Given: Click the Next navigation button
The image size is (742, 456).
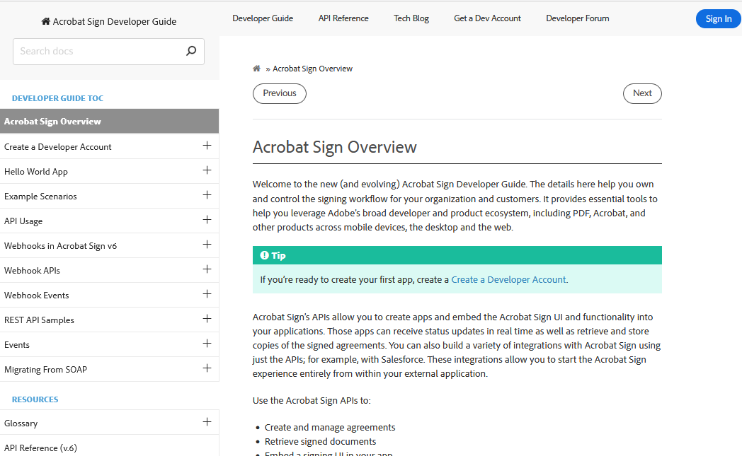Looking at the screenshot, I should [x=641, y=93].
